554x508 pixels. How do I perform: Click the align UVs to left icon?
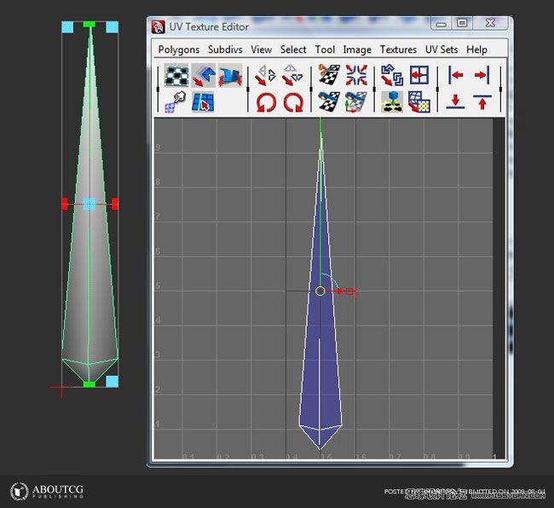455,76
